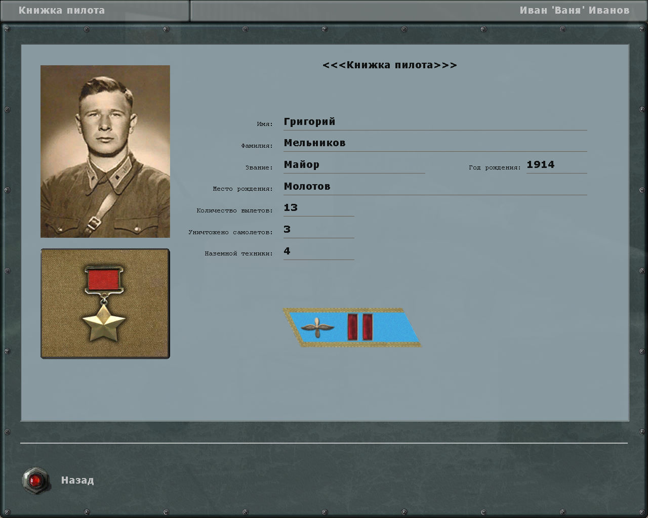Click the surname field Мельников

435,143
